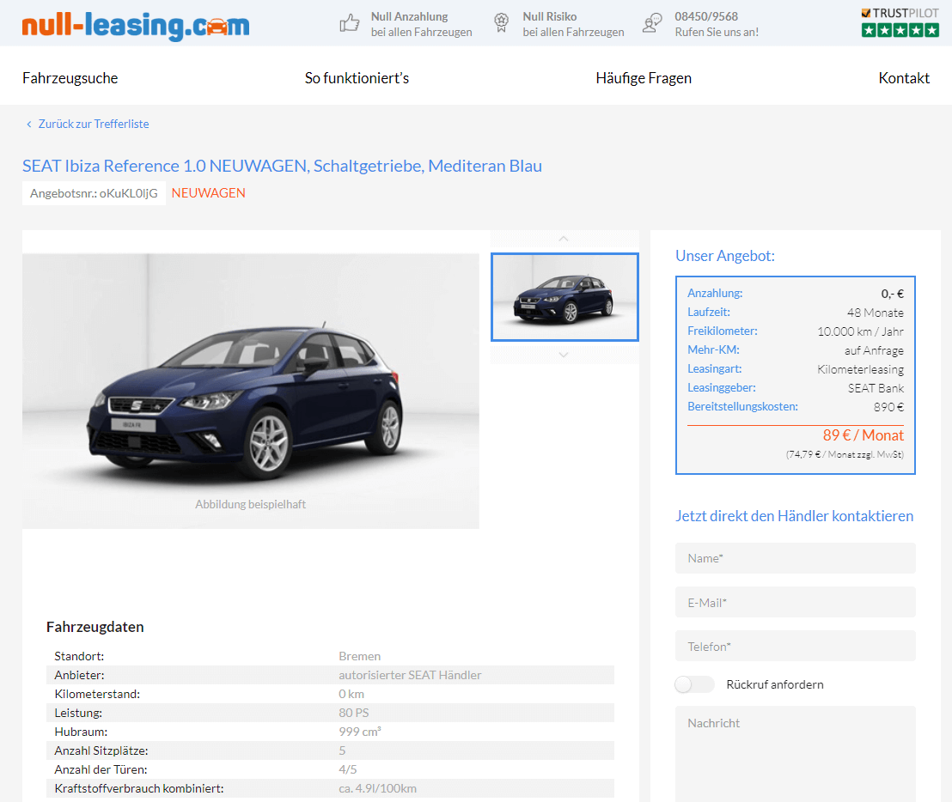
Task: Click the Leistung 80 PS value
Action: pyautogui.click(x=353, y=712)
